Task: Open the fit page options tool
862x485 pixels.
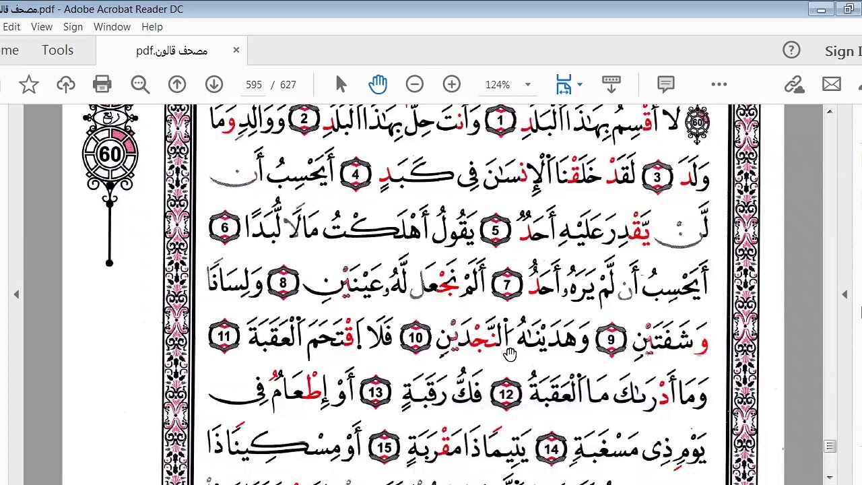Action: 564,84
